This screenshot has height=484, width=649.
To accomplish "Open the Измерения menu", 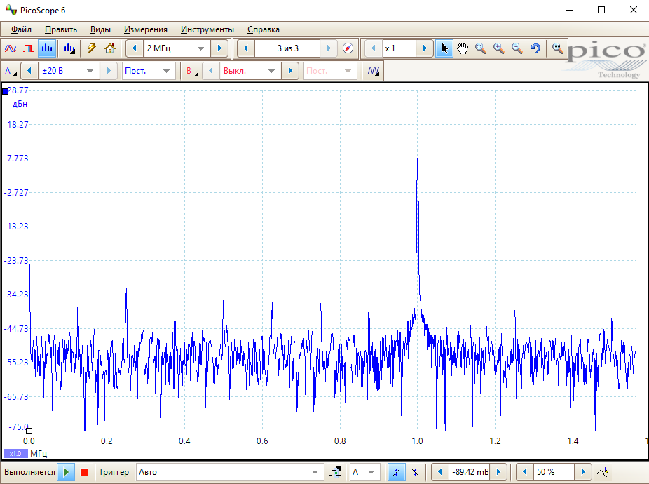I will click(146, 29).
